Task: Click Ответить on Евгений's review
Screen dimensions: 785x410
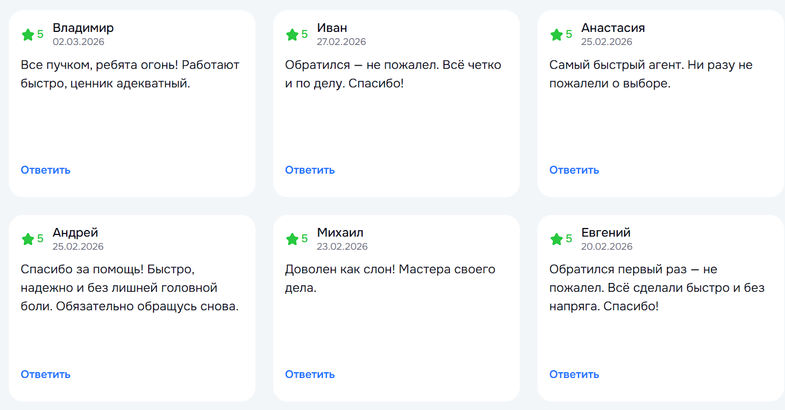Action: (574, 374)
